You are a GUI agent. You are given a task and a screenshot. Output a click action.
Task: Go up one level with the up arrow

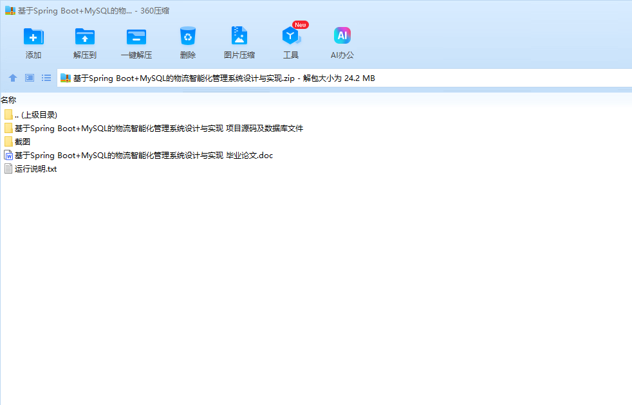(13, 78)
